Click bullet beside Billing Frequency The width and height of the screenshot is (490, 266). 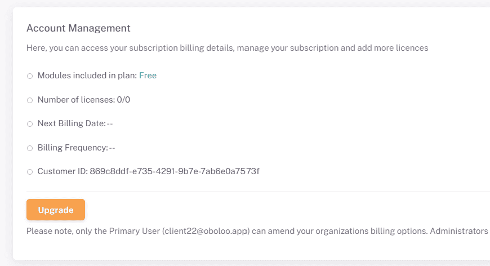[30, 148]
